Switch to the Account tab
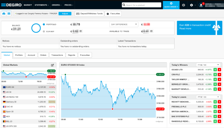 click(x=32, y=55)
